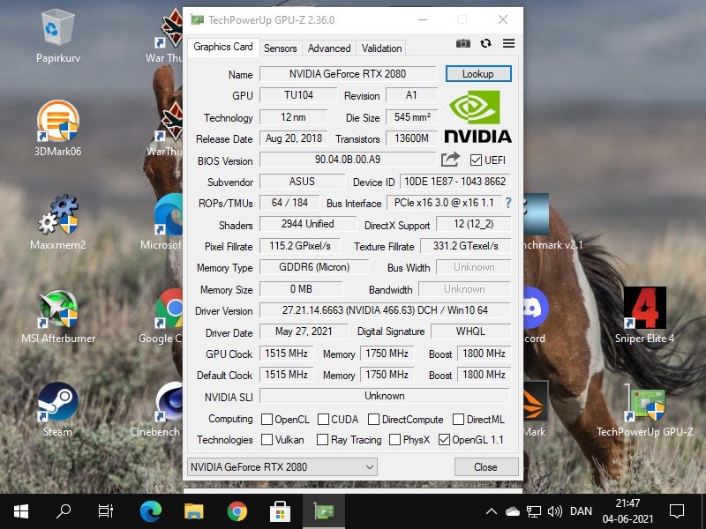The image size is (706, 529).
Task: Select the Cinebench desktop shortcut
Action: (156, 410)
